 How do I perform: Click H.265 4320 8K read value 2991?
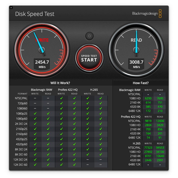pyautogui.click(x=160, y=160)
